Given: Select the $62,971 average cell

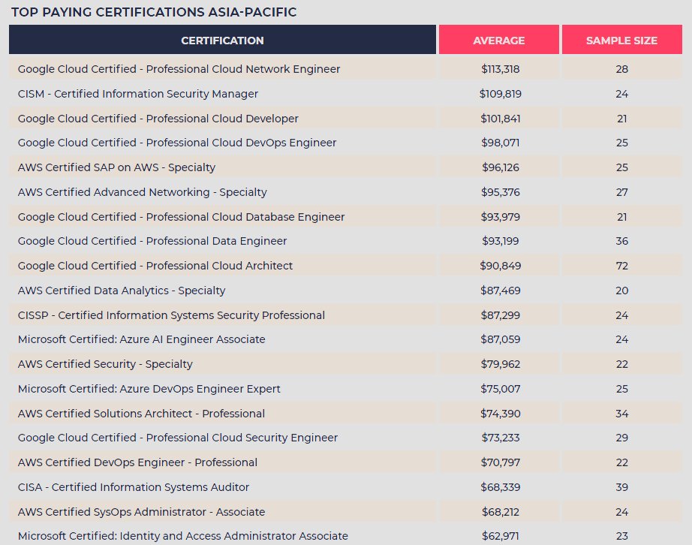Looking at the screenshot, I should [501, 536].
